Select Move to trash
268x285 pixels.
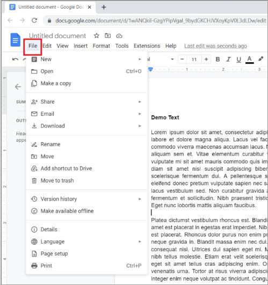86,180
